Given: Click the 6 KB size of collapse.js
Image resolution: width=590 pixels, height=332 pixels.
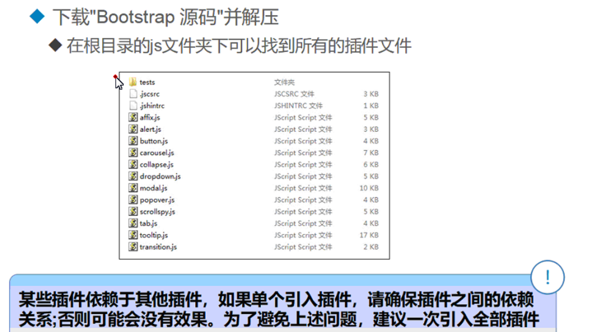Looking at the screenshot, I should (x=371, y=165).
